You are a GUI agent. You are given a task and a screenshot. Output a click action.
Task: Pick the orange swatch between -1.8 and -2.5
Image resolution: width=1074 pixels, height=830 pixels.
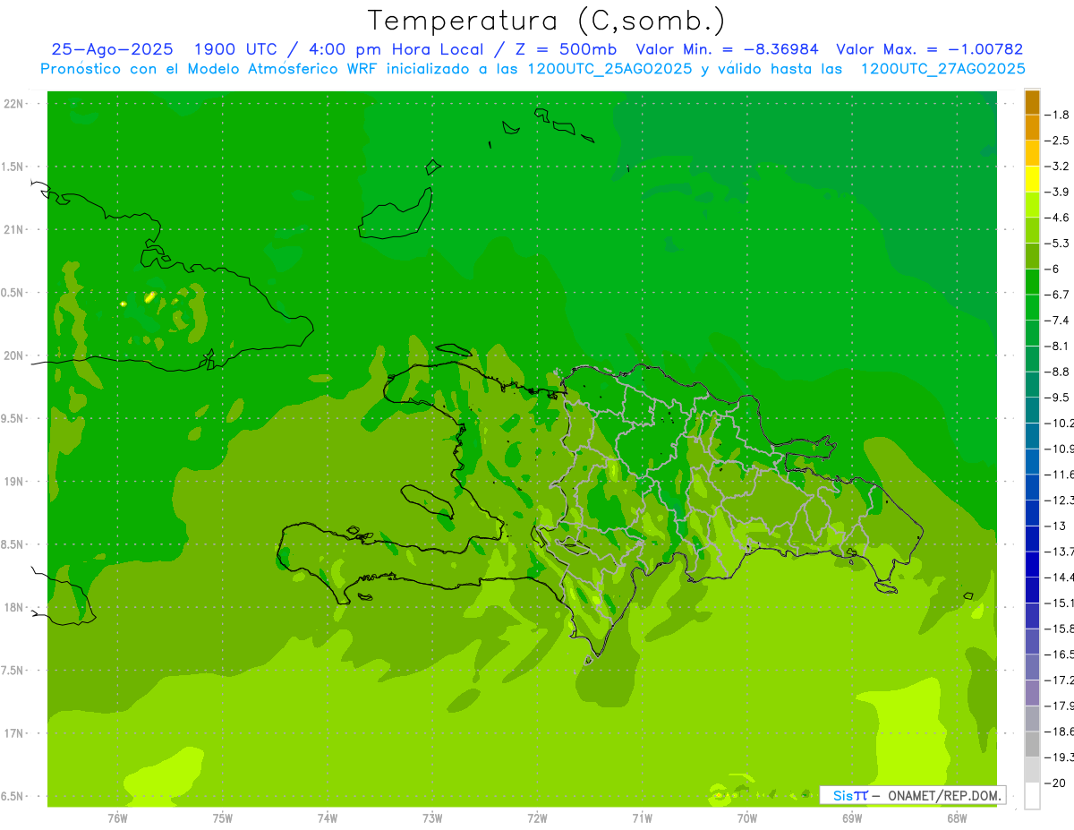pyautogui.click(x=1032, y=127)
